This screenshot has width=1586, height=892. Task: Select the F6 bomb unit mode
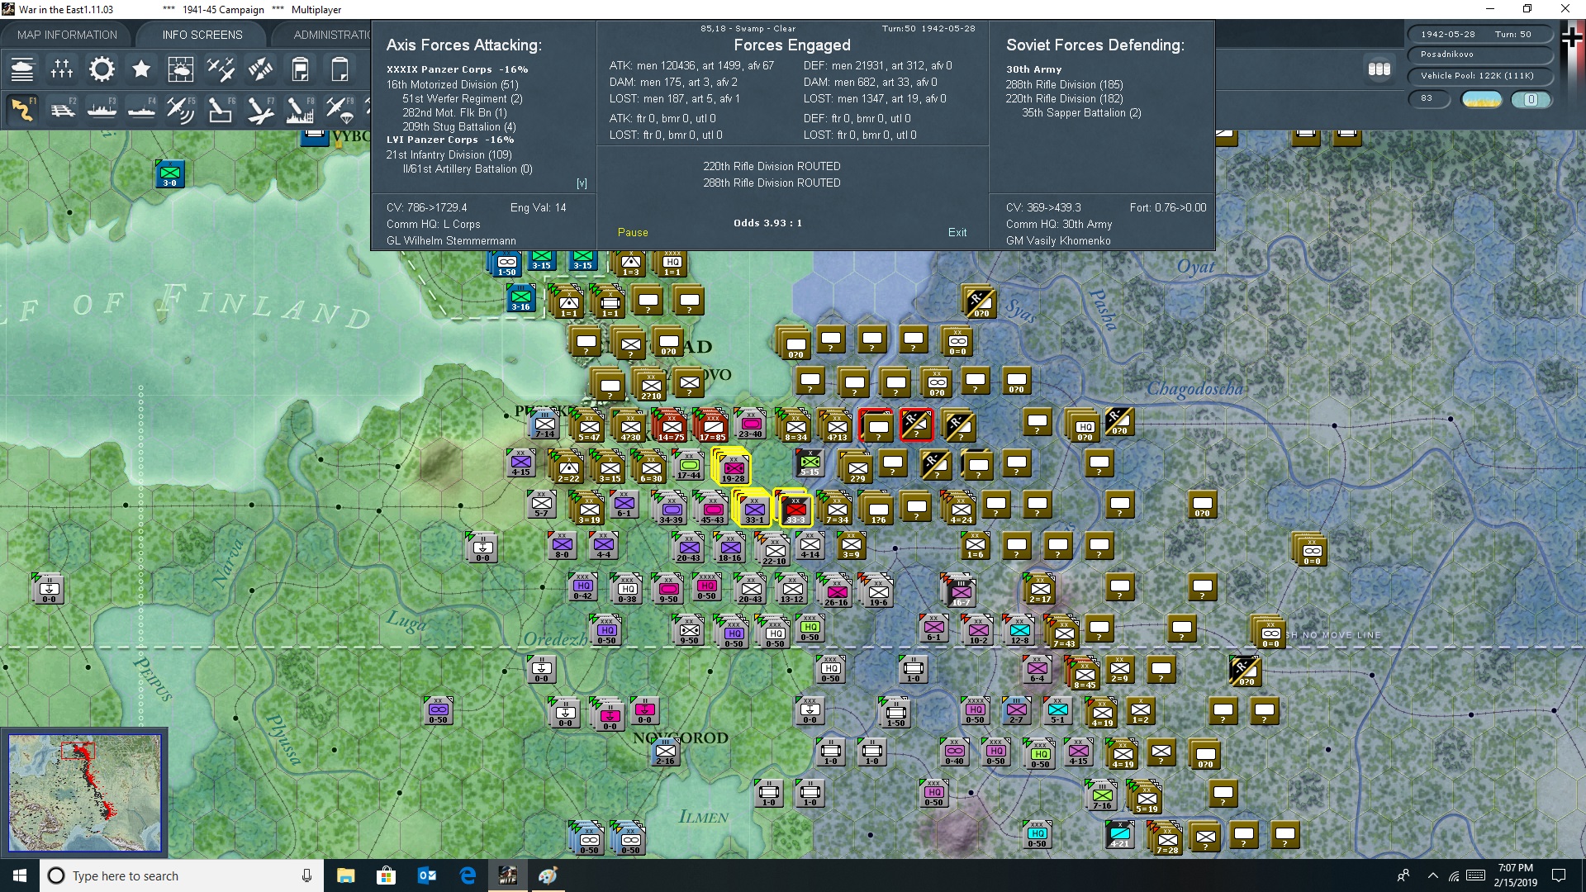[221, 109]
